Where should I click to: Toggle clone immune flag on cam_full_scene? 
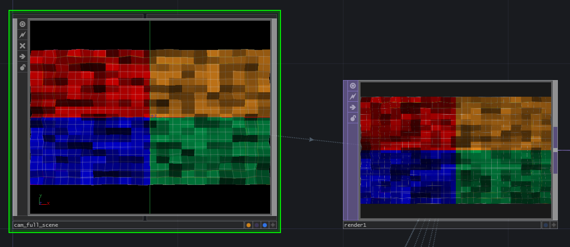coord(22,35)
